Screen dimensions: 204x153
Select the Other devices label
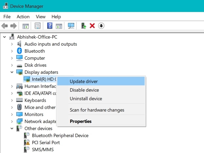(x=38, y=128)
